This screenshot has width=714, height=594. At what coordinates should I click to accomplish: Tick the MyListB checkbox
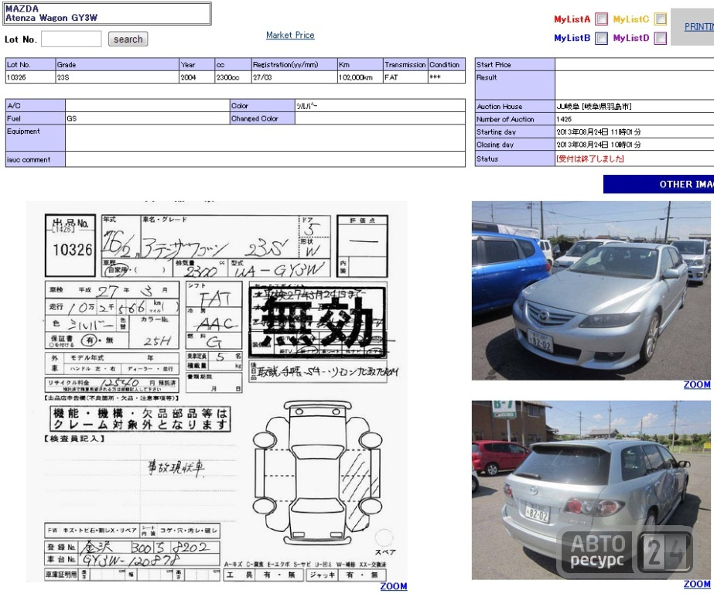tap(601, 38)
